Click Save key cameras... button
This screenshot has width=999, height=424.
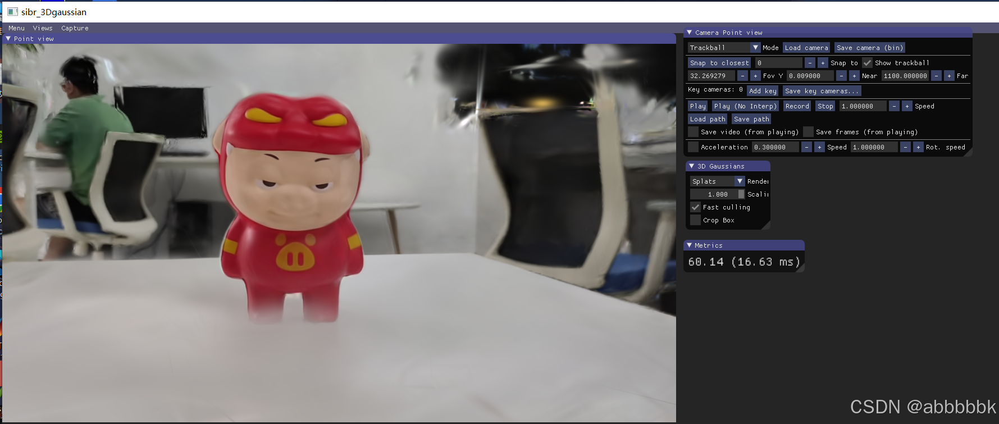pos(822,91)
